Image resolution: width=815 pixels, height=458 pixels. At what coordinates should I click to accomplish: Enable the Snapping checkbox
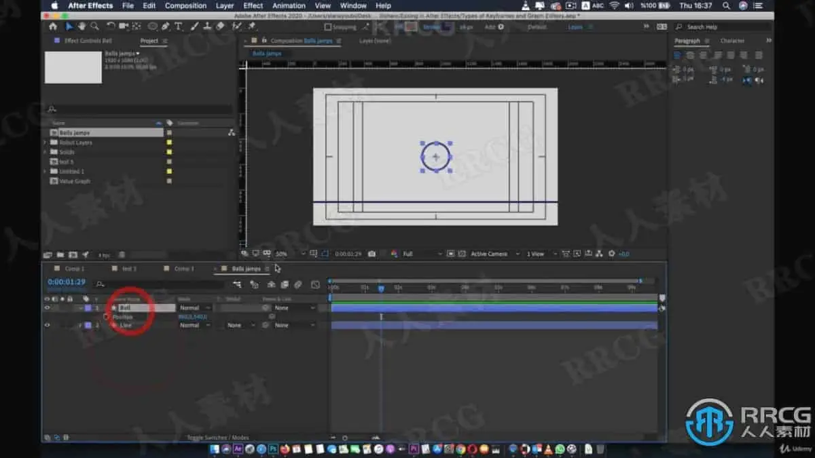pos(329,27)
